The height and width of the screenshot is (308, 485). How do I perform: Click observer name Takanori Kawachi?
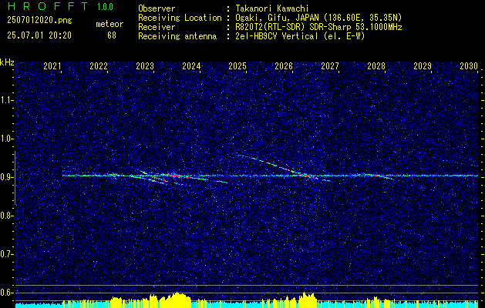(x=272, y=8)
